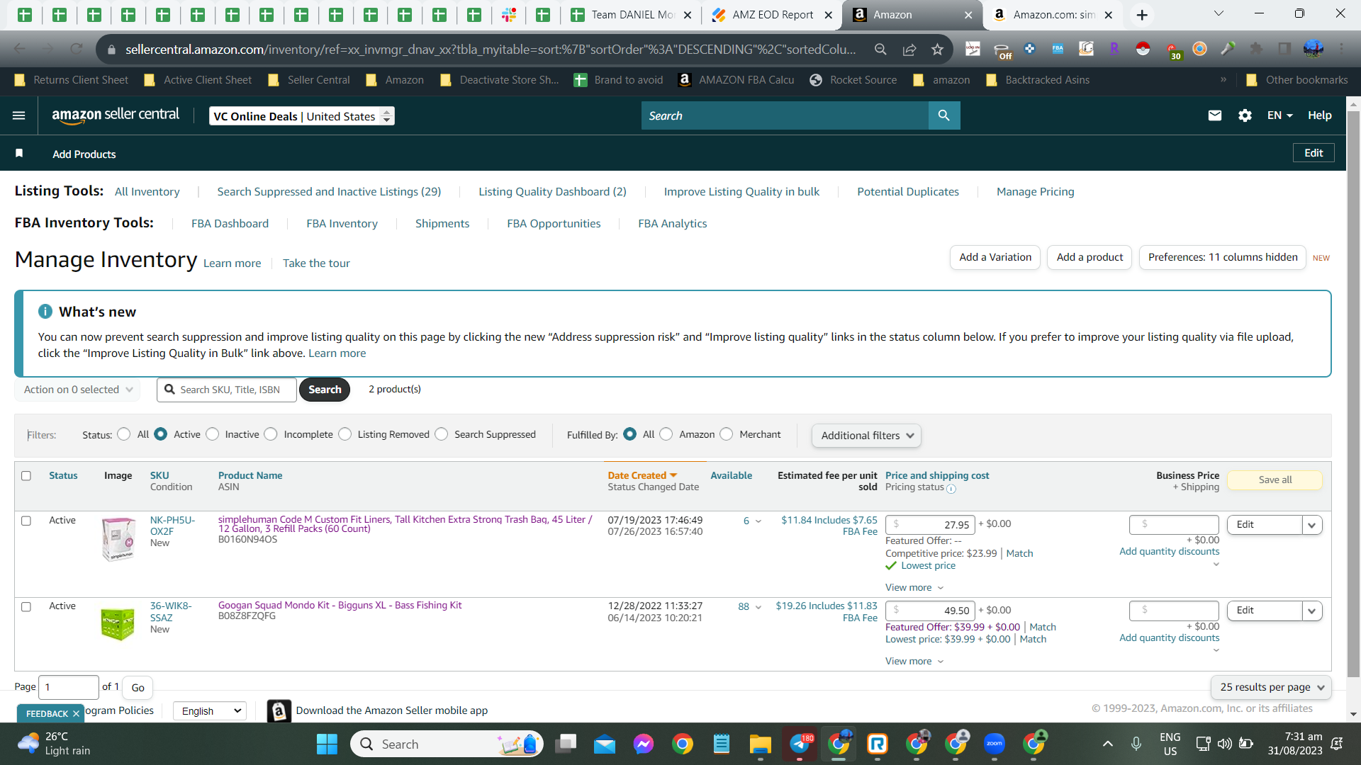The height and width of the screenshot is (765, 1361).
Task: Click the Add a product button
Action: click(1090, 257)
